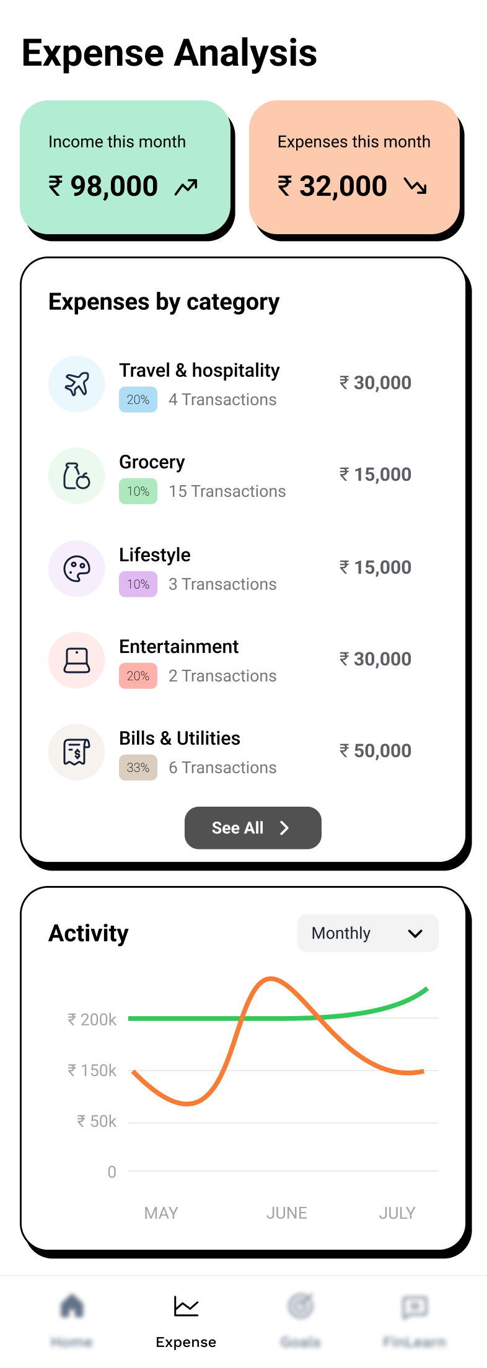Tap the orange line peak in Activity chart

(x=271, y=979)
